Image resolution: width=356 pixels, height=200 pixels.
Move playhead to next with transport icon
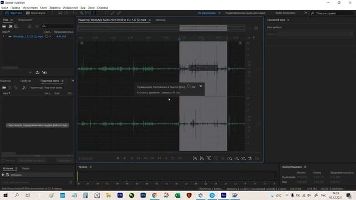coord(159,158)
